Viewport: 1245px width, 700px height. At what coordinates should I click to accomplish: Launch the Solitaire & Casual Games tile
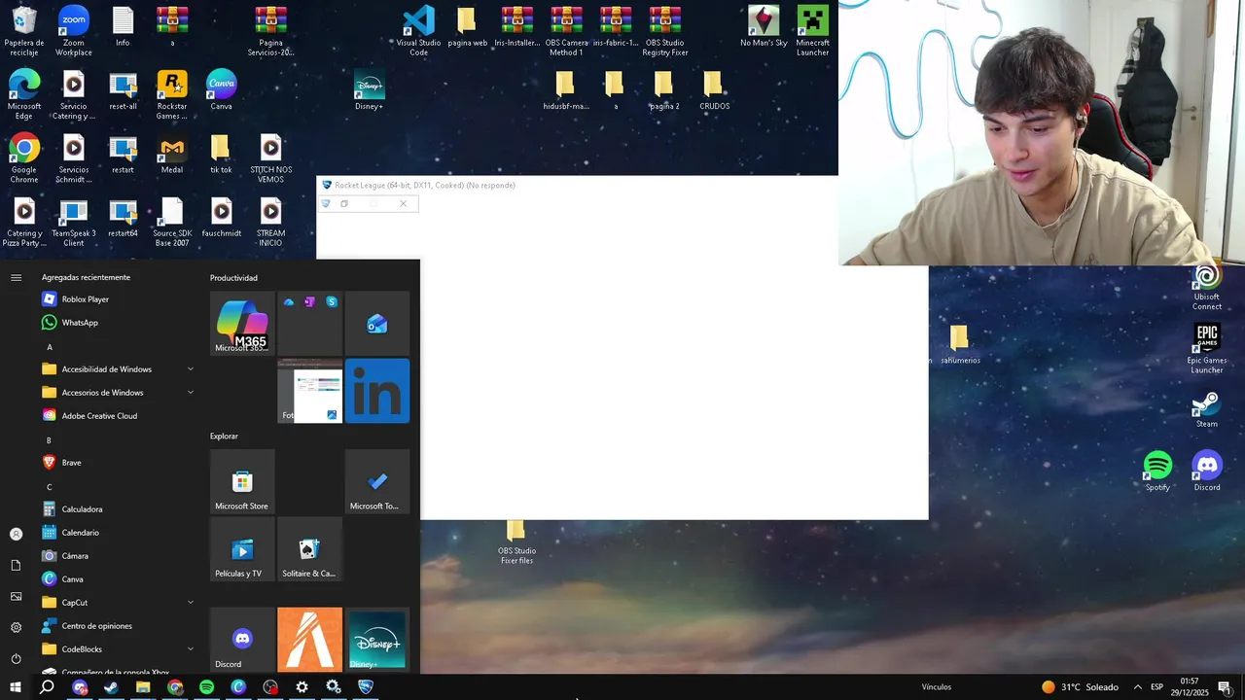click(309, 549)
